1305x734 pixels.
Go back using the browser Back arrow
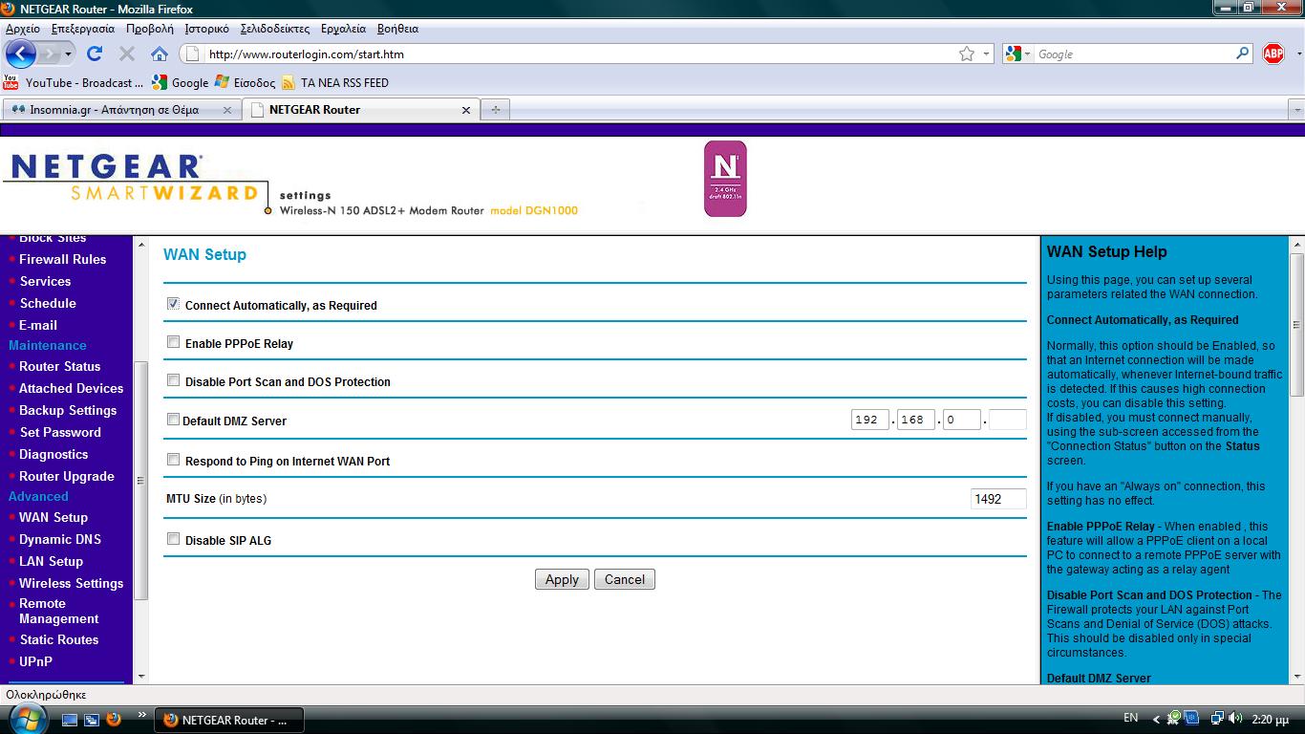coord(21,54)
